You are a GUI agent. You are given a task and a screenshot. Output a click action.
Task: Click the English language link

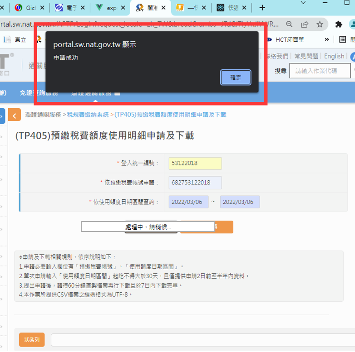coord(334,56)
